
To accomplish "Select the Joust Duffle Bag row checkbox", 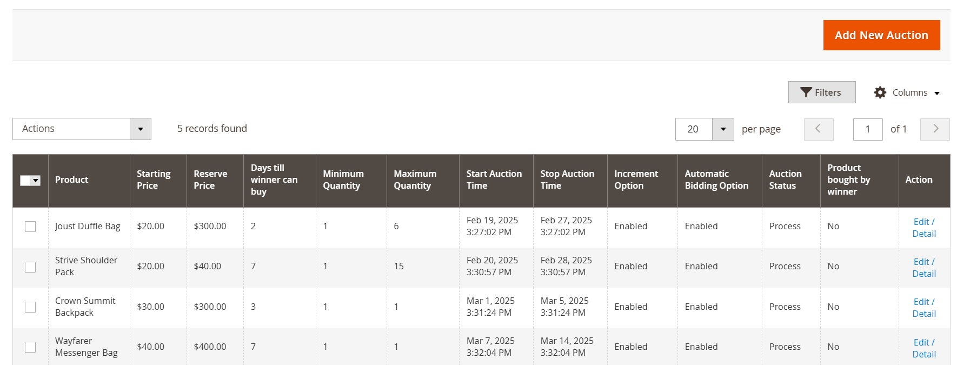I will point(30,227).
